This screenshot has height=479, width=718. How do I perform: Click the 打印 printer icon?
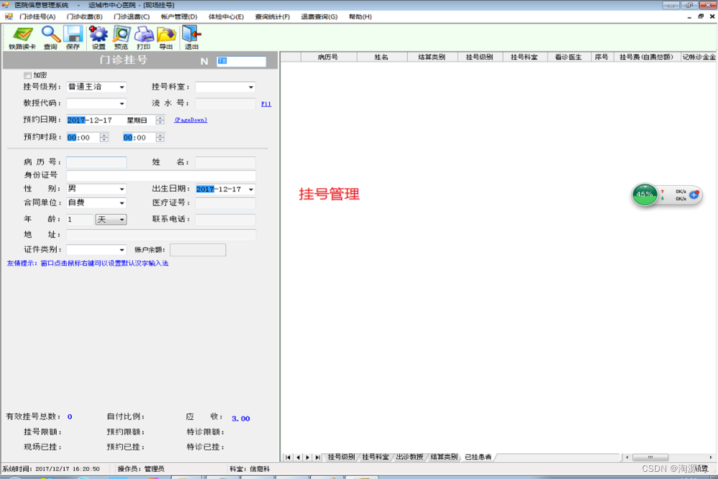click(144, 34)
